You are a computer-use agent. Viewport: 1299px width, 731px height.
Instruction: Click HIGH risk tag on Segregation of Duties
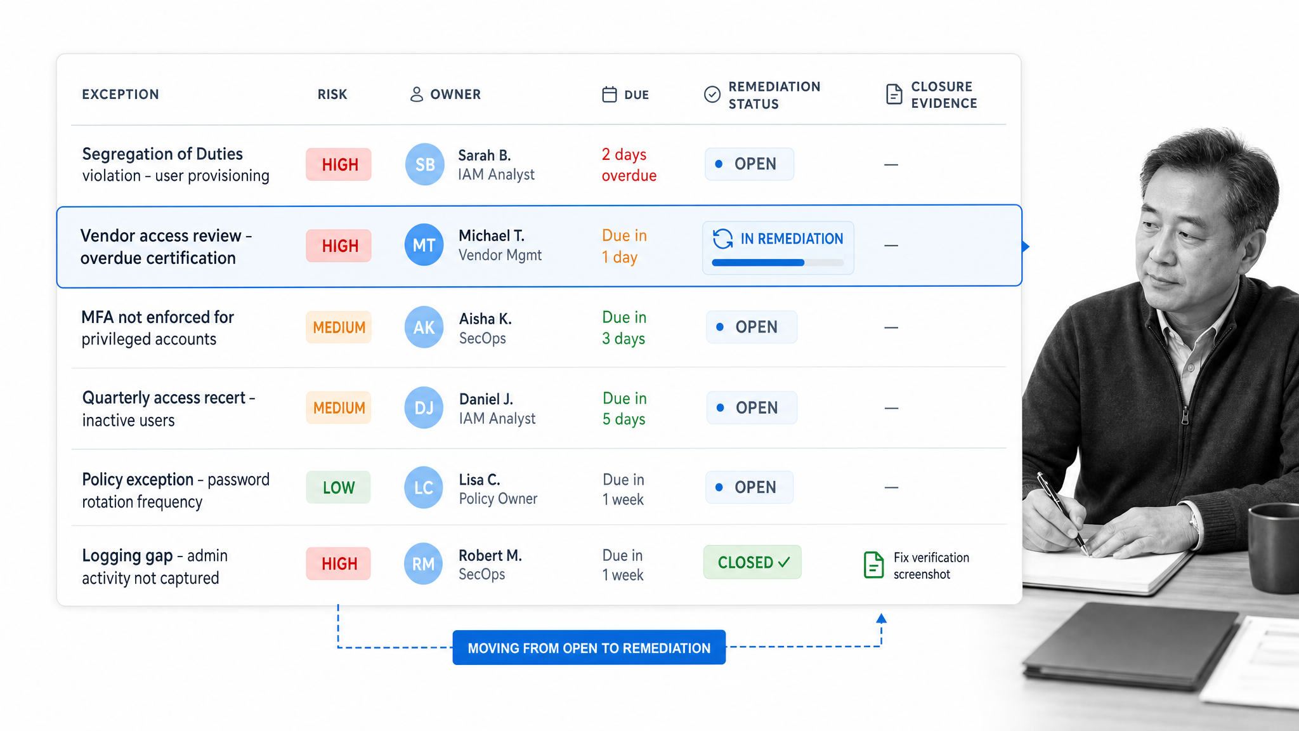pyautogui.click(x=339, y=164)
